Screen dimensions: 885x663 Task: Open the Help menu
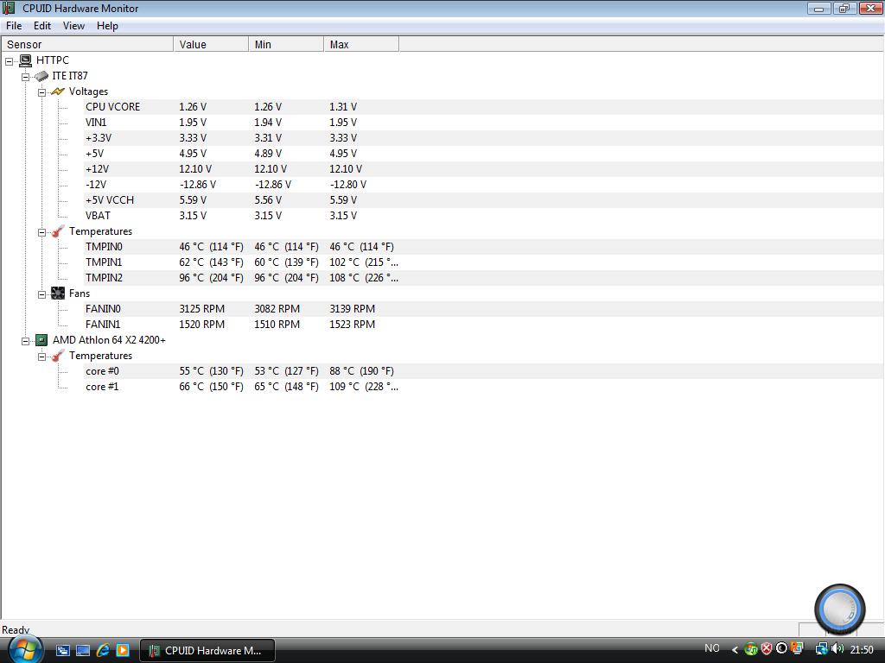(107, 26)
